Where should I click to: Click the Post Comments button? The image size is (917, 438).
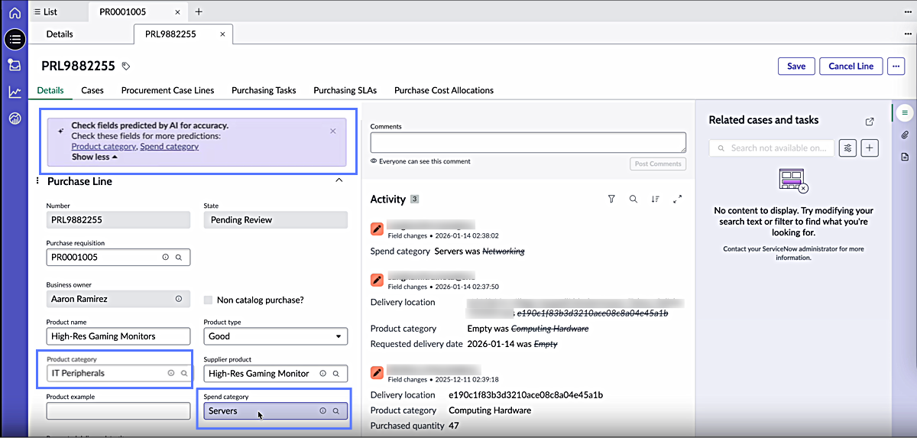(658, 164)
